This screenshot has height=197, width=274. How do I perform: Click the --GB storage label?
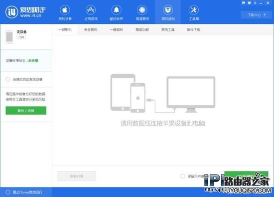coord(21,37)
